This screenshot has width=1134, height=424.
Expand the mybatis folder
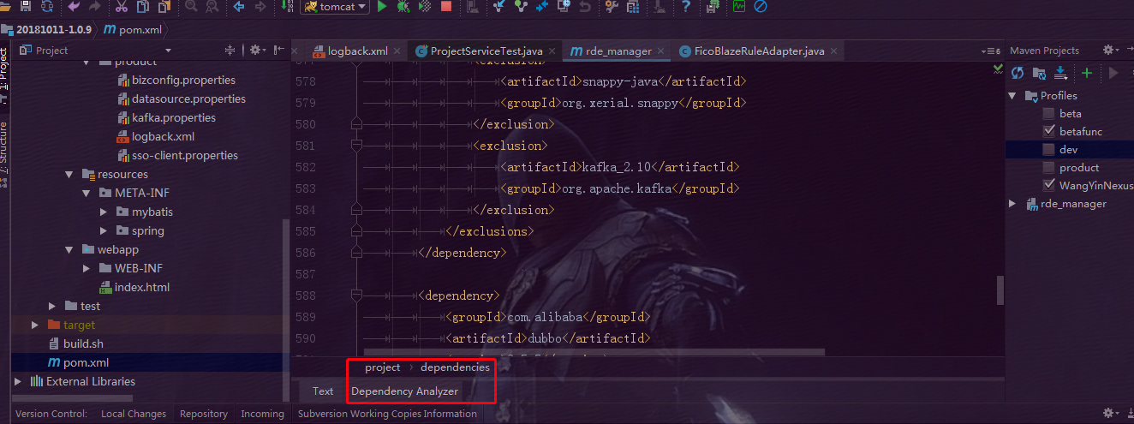pyautogui.click(x=104, y=212)
